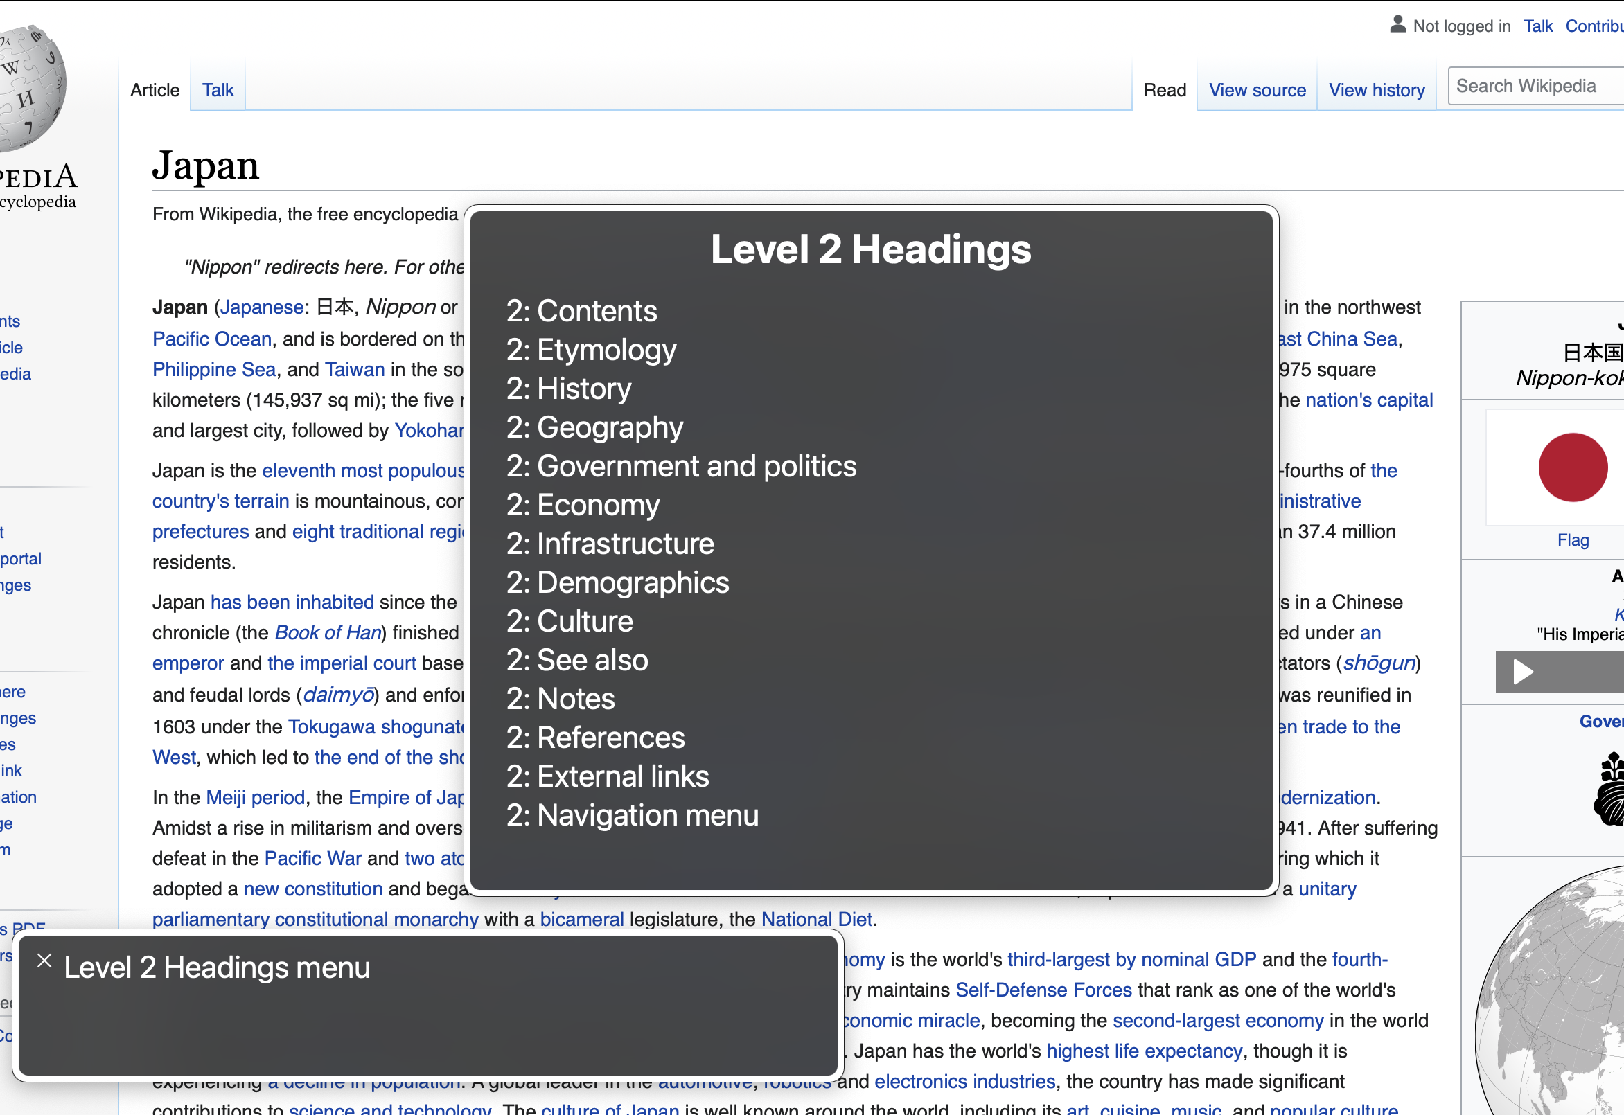Click the user account icon beside Not logged in
The image size is (1624, 1115).
pyautogui.click(x=1397, y=24)
